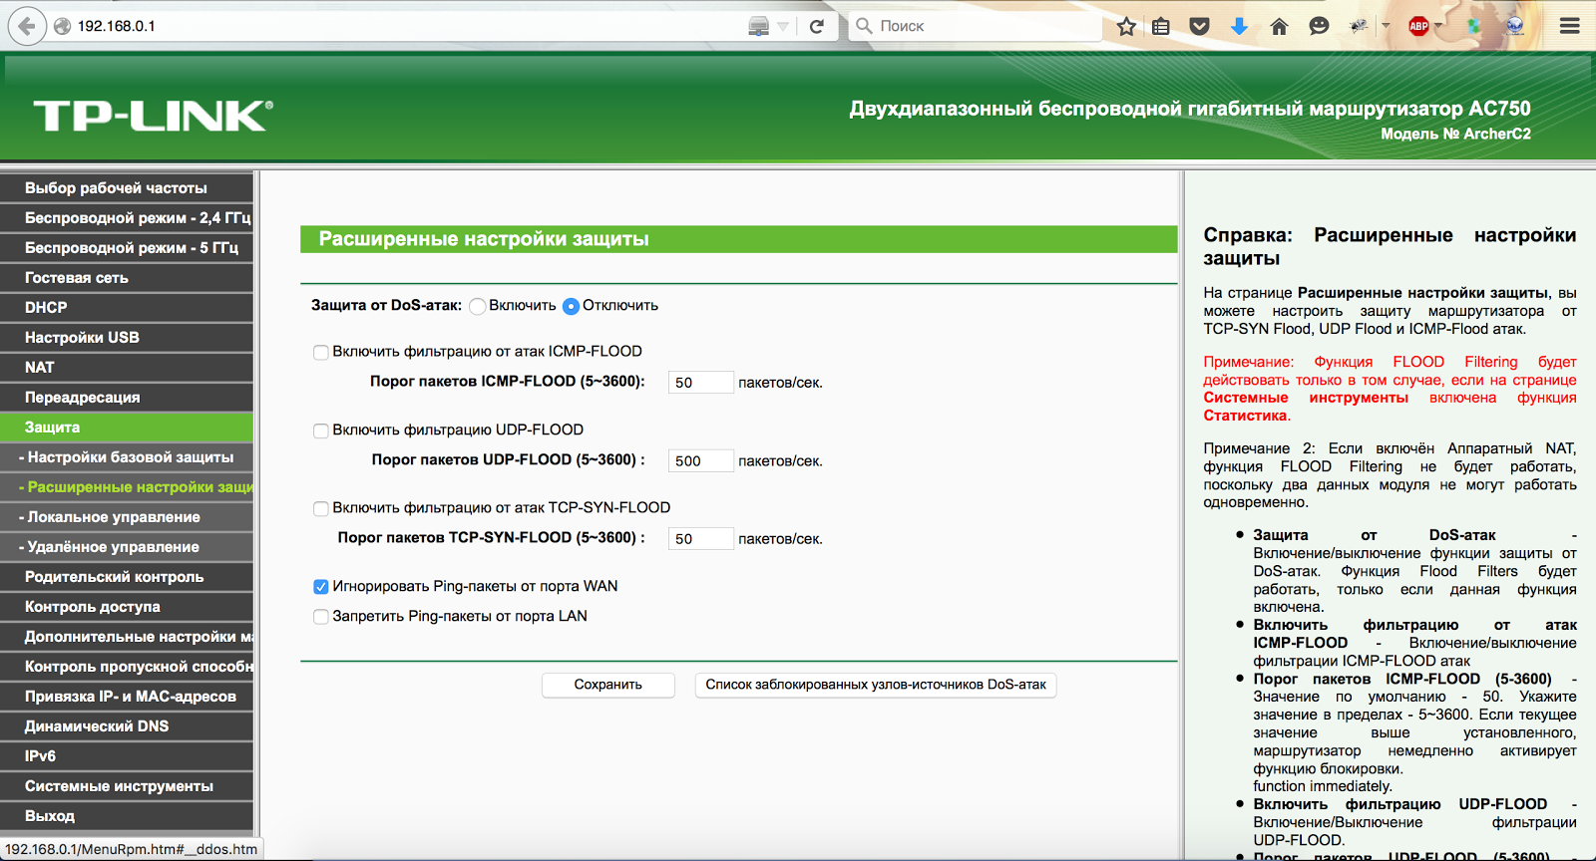Open Контроль доступа menu item
1596x861 pixels.
pos(127,606)
